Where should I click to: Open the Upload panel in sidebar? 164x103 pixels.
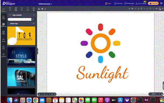4,40
